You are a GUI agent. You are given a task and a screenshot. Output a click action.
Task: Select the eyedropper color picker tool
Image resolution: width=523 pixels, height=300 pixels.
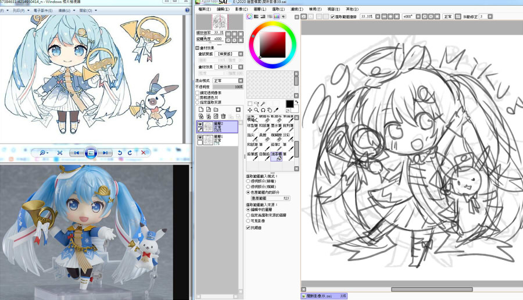[276, 110]
